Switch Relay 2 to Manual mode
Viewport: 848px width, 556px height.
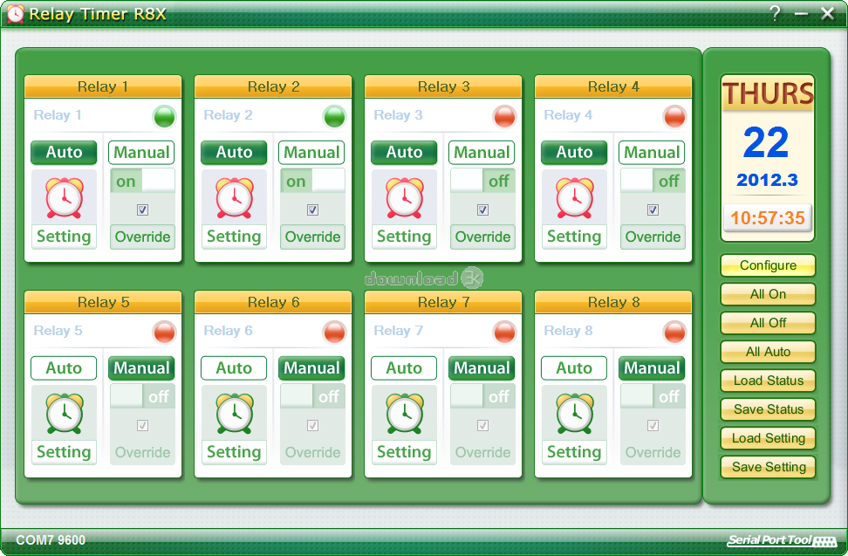coord(311,153)
